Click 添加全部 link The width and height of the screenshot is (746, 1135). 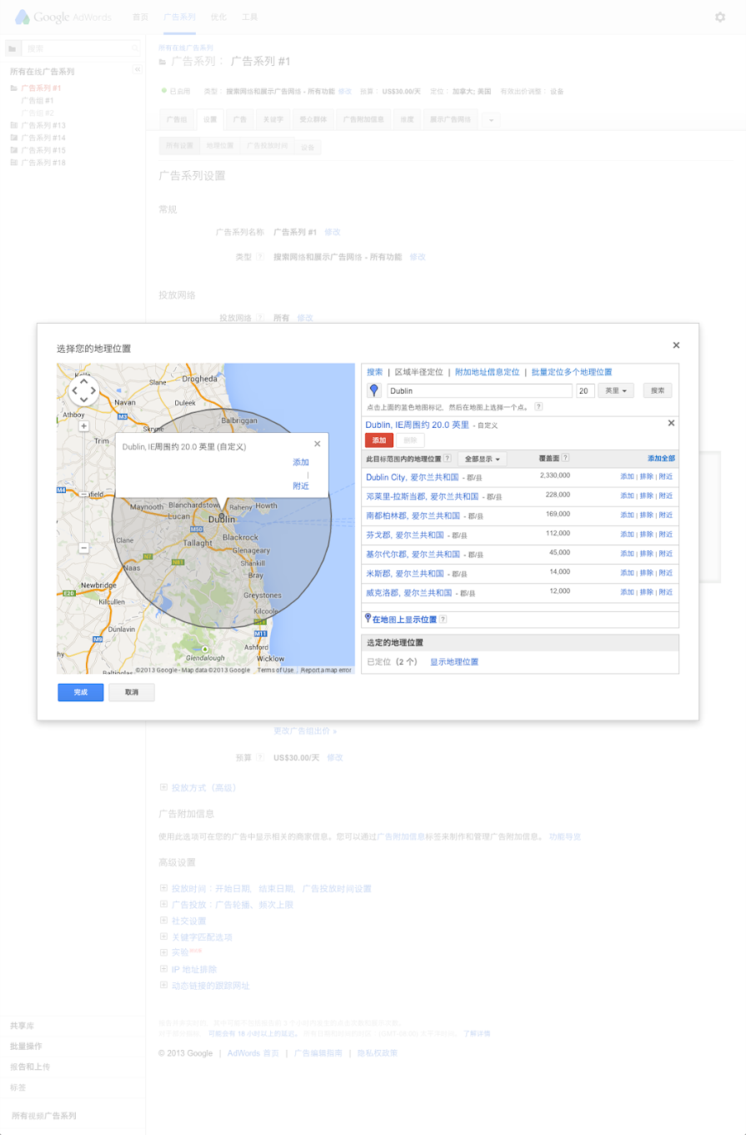pos(660,459)
